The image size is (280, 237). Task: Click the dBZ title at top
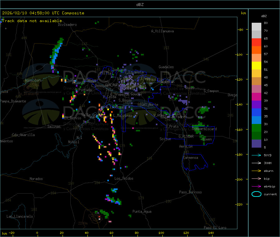tap(140, 5)
